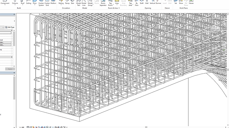Choose the Room Separator tool
The width and height of the screenshot is (229, 128).
103,3
